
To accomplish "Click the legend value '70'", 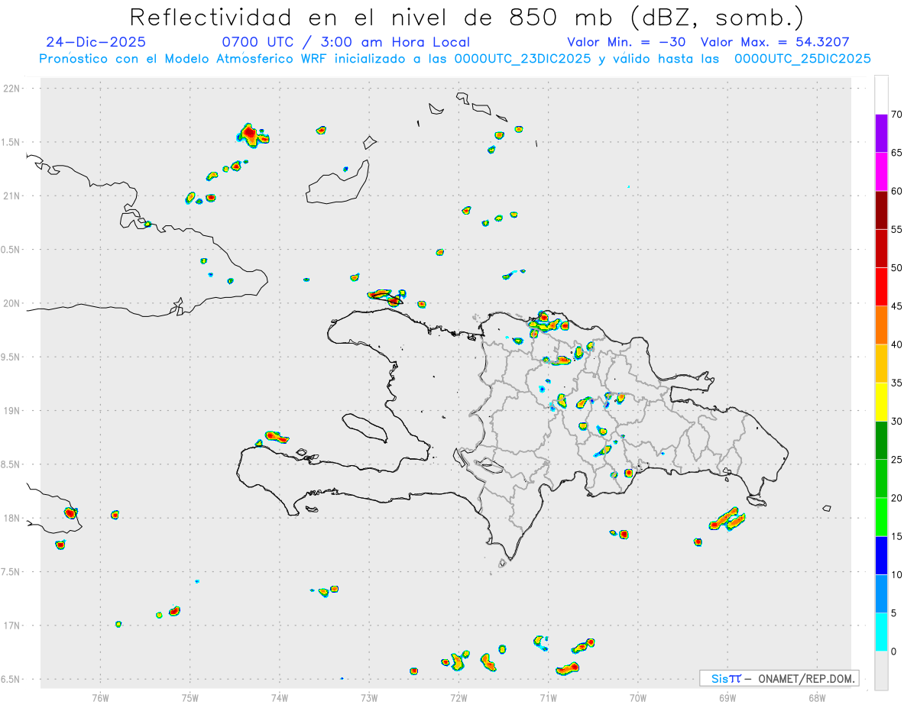I will tap(896, 115).
